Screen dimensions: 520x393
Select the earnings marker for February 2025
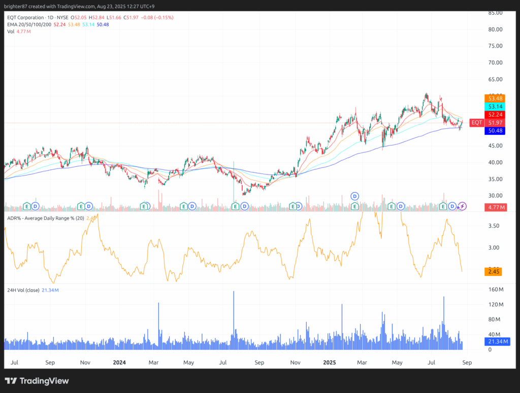355,206
